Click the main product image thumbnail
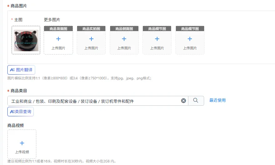Viewport: 275px width, 165px height. coord(26,40)
